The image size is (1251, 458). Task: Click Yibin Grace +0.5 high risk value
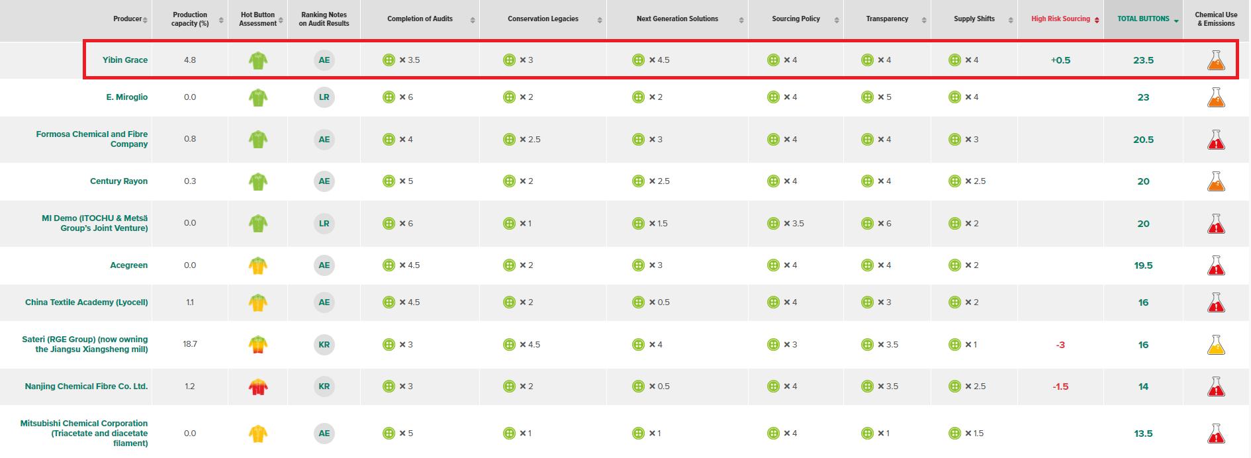[x=1060, y=60]
